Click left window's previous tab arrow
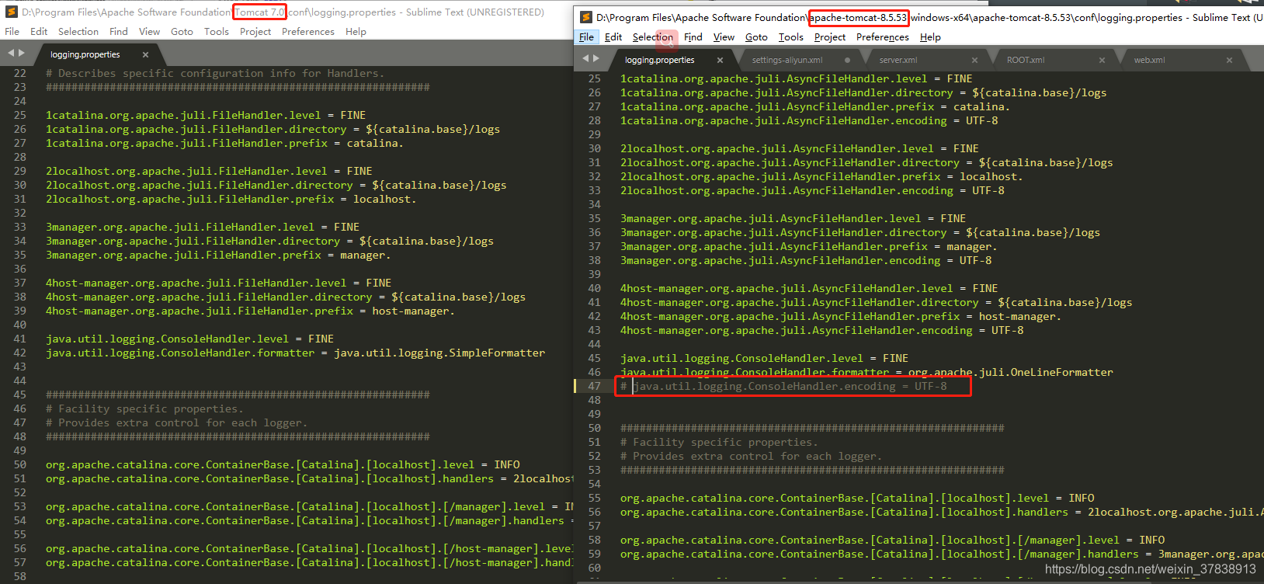The width and height of the screenshot is (1264, 584). [11, 54]
